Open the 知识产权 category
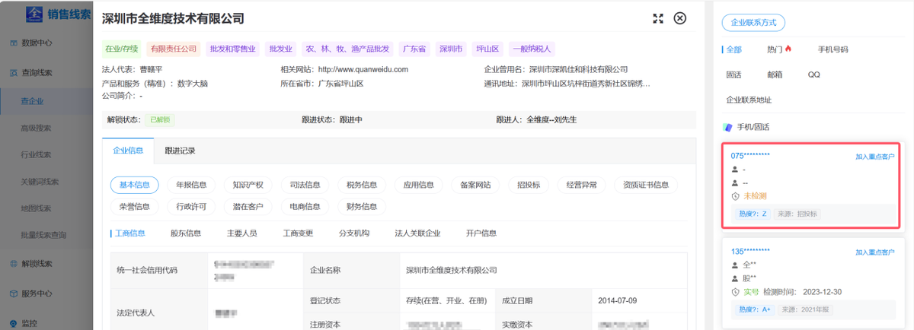Screen dimensions: 914x330 (x=248, y=185)
